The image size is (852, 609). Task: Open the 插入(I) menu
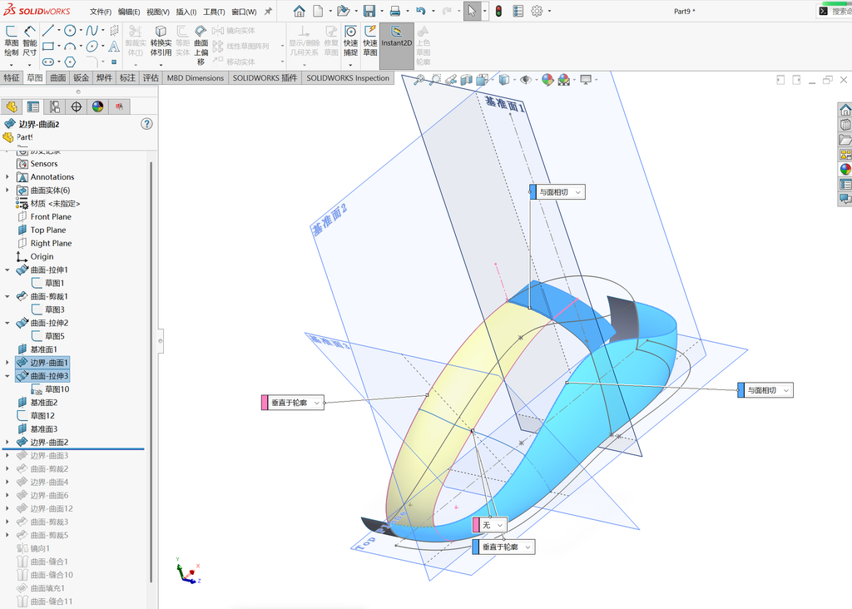click(186, 12)
